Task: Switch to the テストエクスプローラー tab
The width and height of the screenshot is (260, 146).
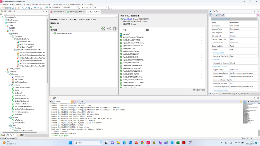Action: point(241,94)
